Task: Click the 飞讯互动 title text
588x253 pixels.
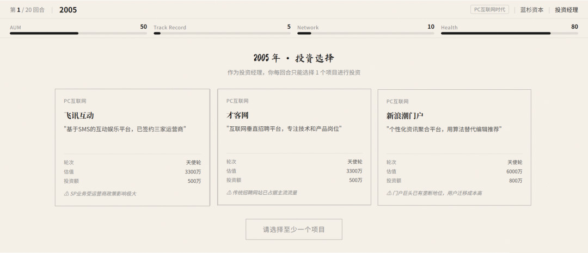Action: 79,115
